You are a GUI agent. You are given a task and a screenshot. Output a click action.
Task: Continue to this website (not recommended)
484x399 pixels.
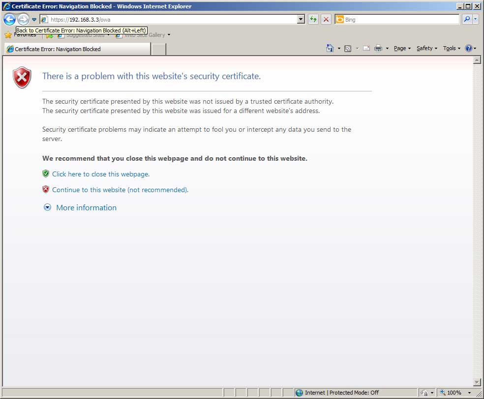120,190
